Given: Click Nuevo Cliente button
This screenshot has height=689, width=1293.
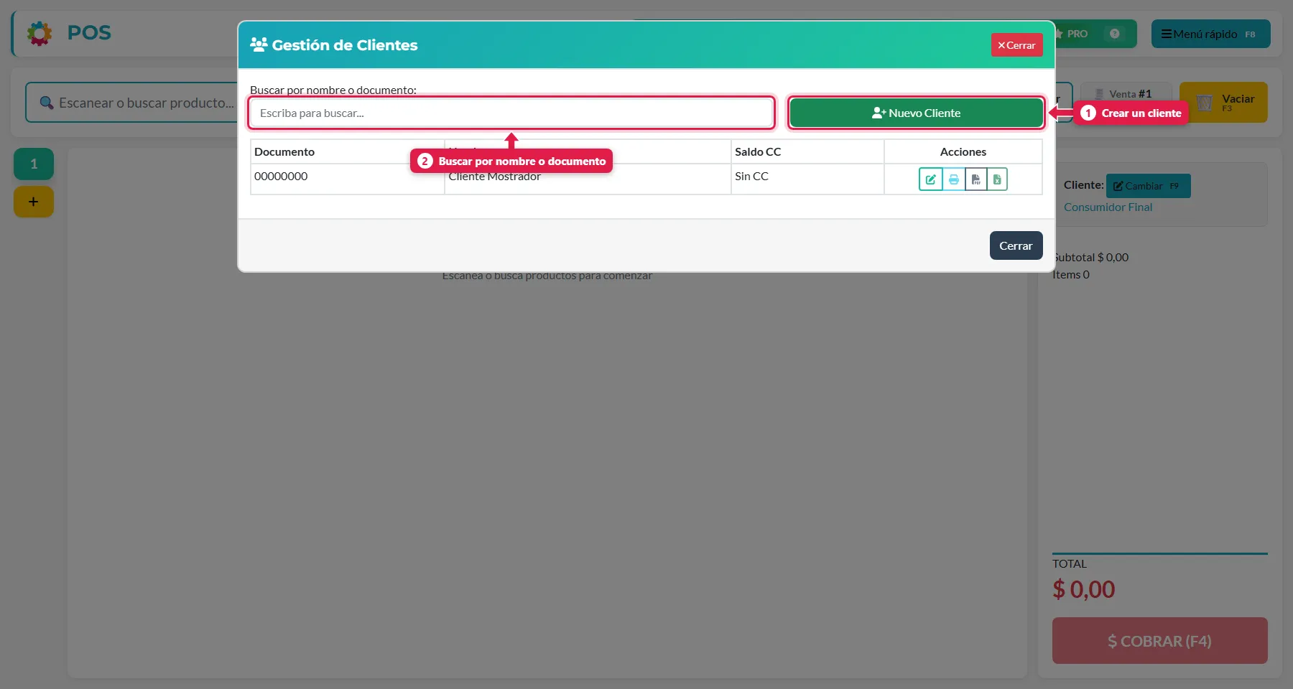Looking at the screenshot, I should pos(916,113).
